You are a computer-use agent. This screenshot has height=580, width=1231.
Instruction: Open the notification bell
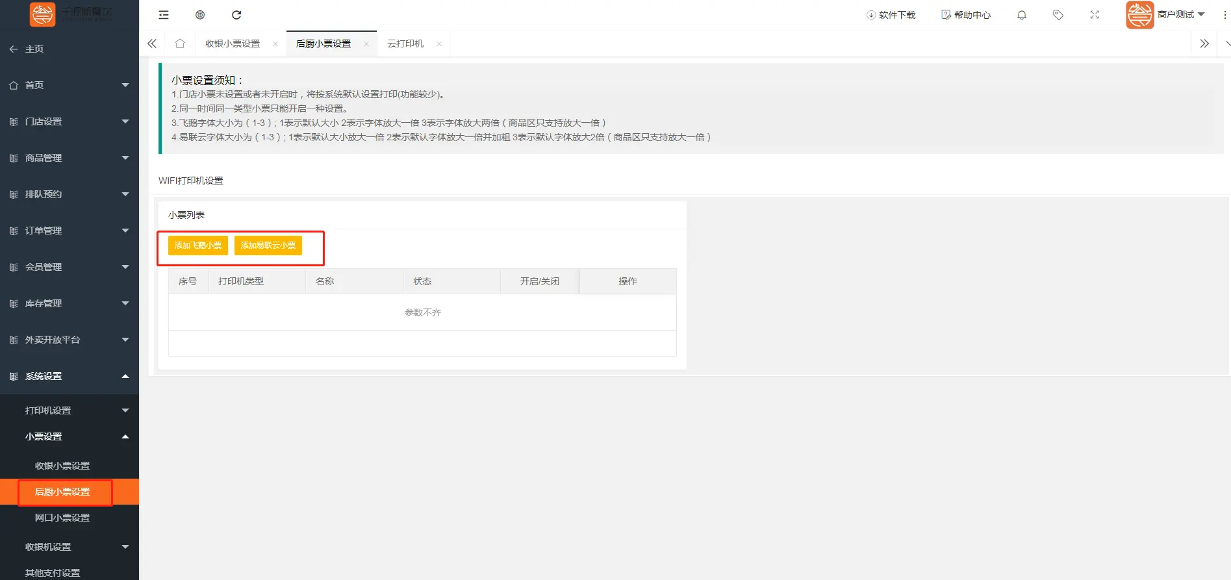(x=1022, y=15)
